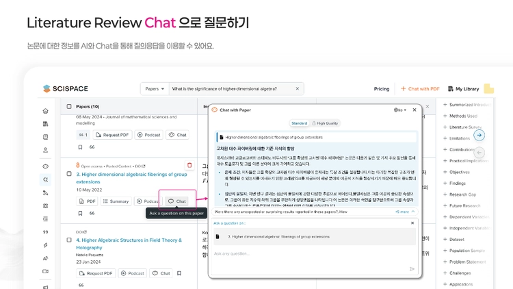Screen dimensions: 513x289
Task: Tick checkbox for Higher dimensional algebraic fiberings paper
Action: 69,174
